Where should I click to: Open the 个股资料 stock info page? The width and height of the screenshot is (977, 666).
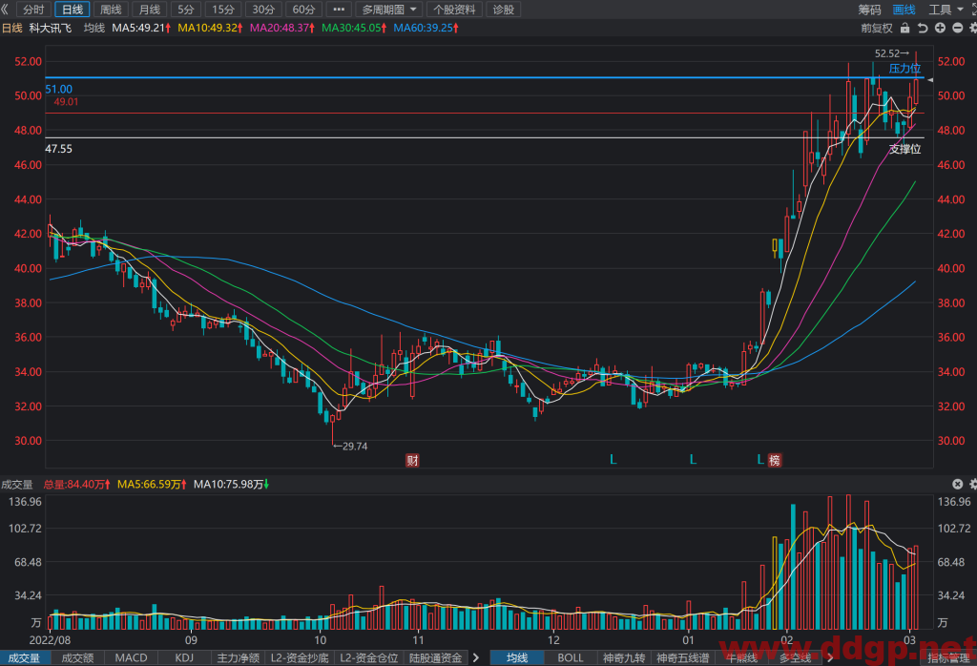coord(454,10)
